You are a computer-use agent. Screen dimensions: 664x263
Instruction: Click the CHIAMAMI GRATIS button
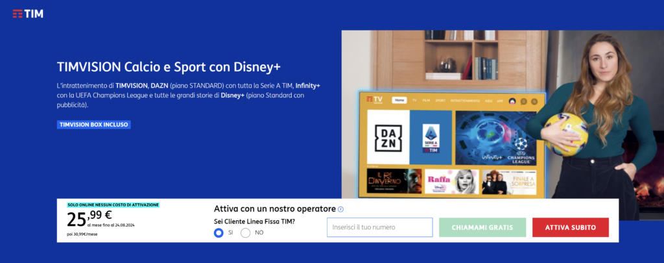tap(482, 227)
